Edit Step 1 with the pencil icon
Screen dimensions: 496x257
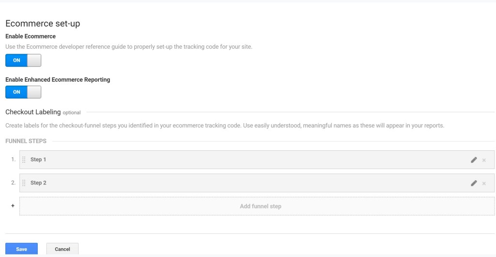pos(474,160)
